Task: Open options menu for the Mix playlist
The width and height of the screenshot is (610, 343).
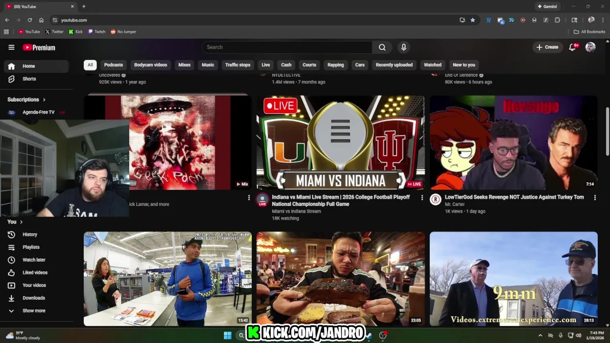Action: pos(249,197)
